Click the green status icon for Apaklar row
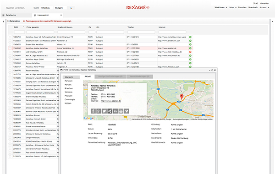Image resolution: width=275 pixels, height=174 pixels. (190, 48)
